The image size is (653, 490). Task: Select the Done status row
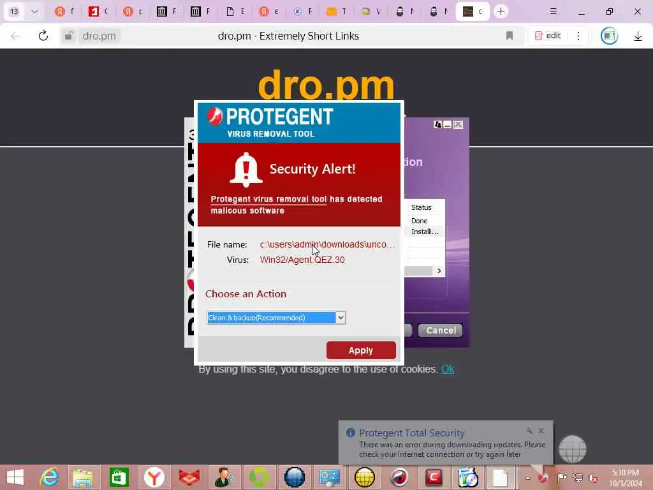(x=420, y=221)
